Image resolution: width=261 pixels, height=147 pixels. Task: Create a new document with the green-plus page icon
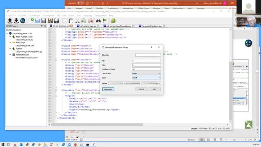pyautogui.click(x=31, y=21)
